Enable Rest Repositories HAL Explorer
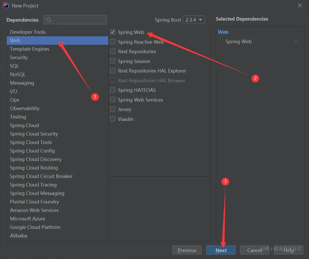309x259 pixels. (113, 71)
